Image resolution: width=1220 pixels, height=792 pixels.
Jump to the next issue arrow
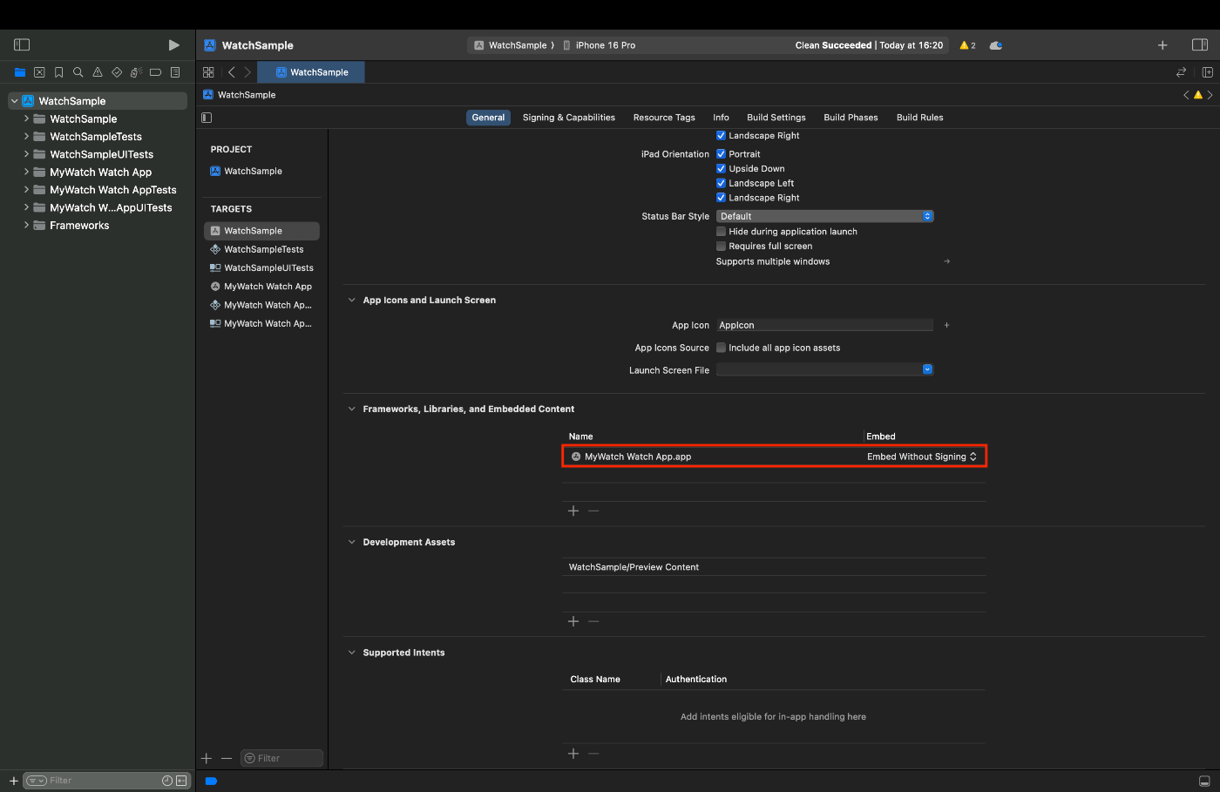click(x=1210, y=95)
